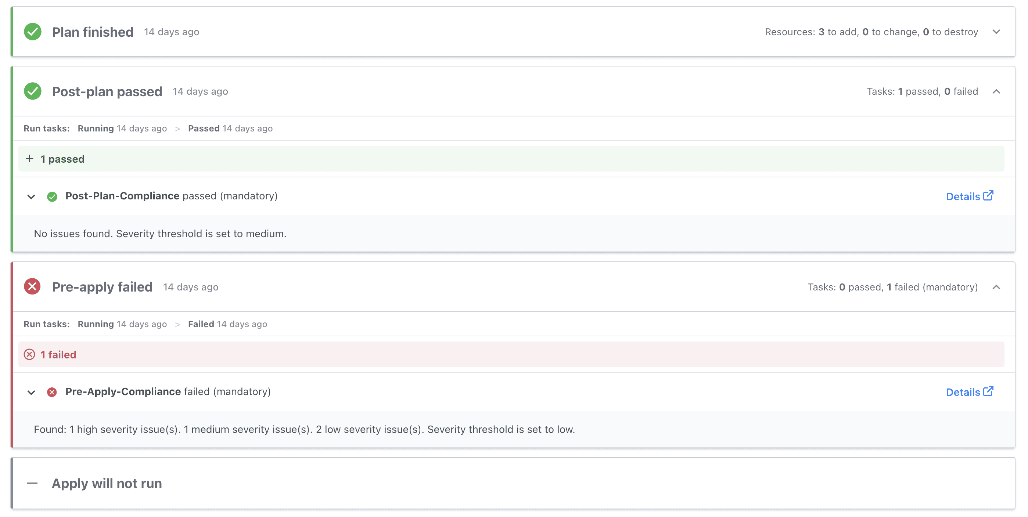Click the Plan finished heading text
Screen dimensions: 1028x517
coord(93,32)
